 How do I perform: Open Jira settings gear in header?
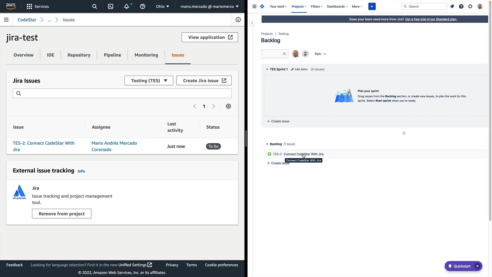[x=470, y=6]
